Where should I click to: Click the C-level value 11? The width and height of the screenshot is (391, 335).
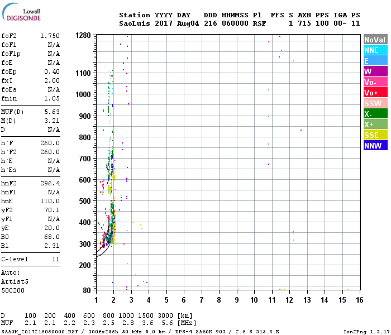tap(56, 259)
